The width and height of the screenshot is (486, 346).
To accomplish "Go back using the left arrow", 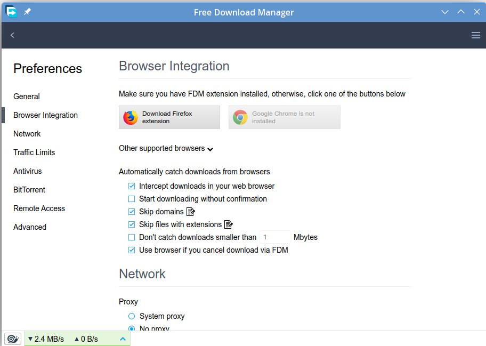I will pyautogui.click(x=12, y=35).
